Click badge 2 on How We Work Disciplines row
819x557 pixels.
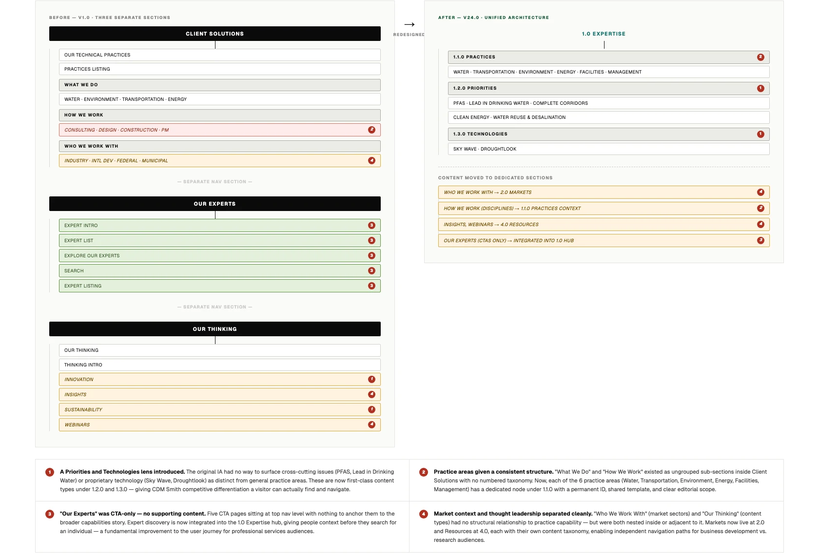[760, 208]
